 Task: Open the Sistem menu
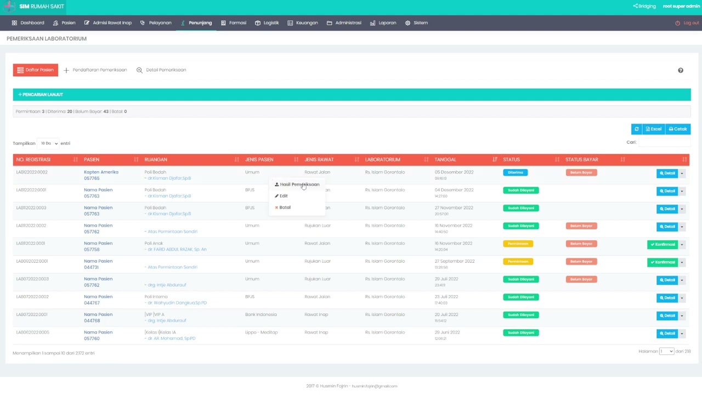pos(416,23)
